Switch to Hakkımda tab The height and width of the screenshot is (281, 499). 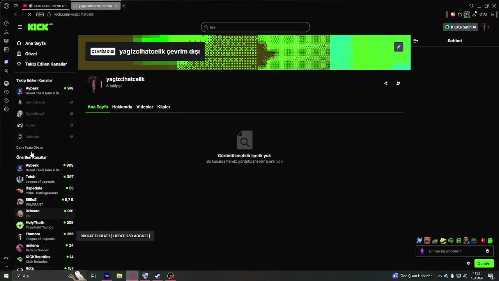point(122,107)
